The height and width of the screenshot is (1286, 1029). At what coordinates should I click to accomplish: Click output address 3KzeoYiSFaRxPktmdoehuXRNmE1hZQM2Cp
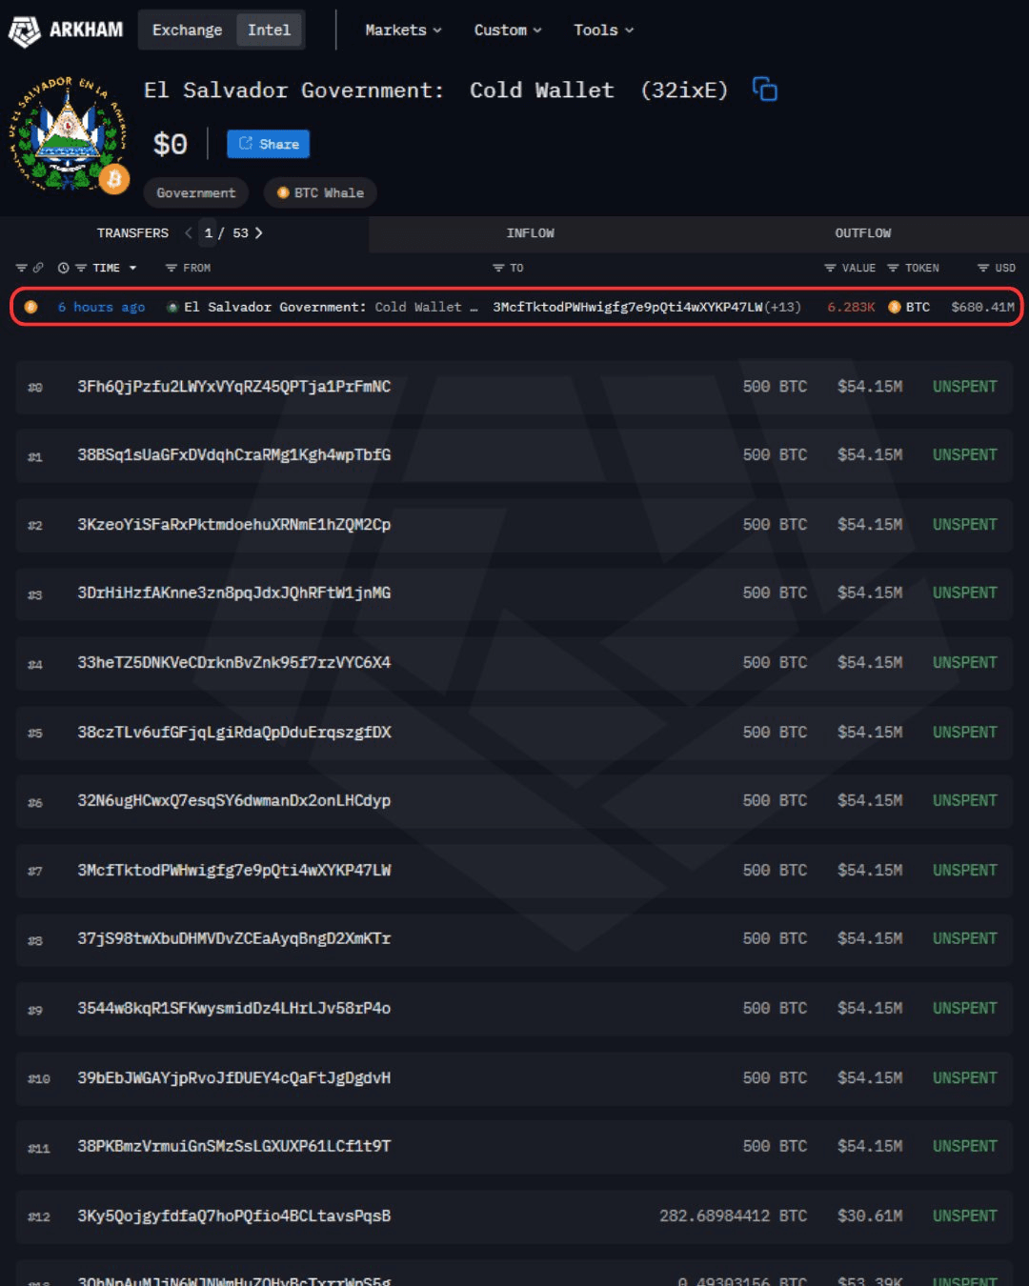(x=234, y=525)
